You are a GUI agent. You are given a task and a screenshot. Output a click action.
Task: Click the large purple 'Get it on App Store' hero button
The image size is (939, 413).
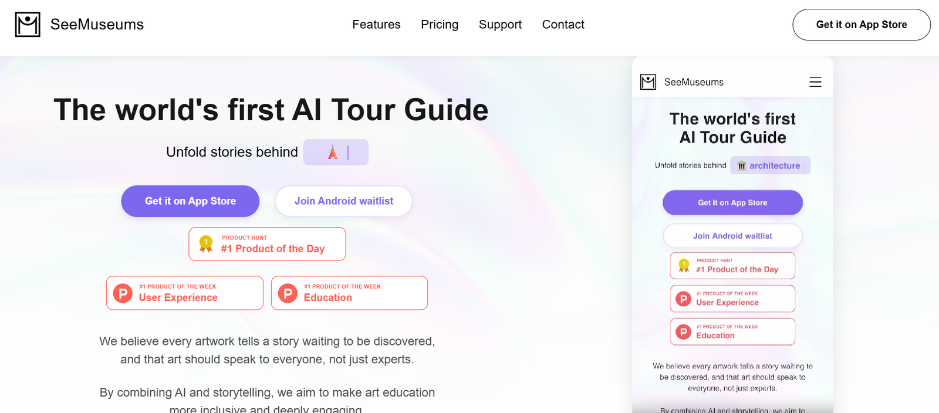click(x=190, y=201)
